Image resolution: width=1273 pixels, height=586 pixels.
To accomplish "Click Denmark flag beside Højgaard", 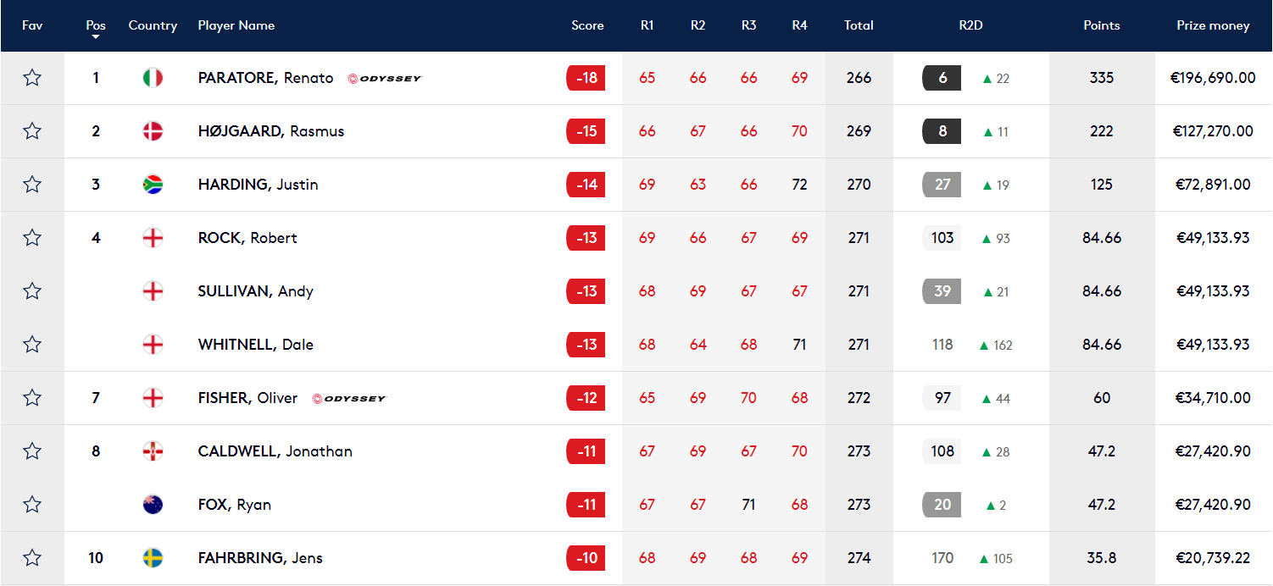I will coord(153,131).
